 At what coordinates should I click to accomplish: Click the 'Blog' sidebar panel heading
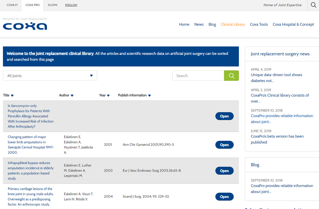(x=255, y=165)
